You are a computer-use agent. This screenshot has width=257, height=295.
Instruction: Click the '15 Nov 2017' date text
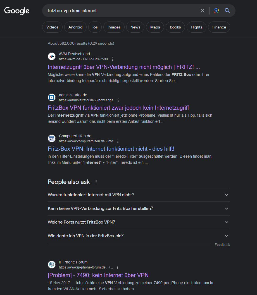59,283
